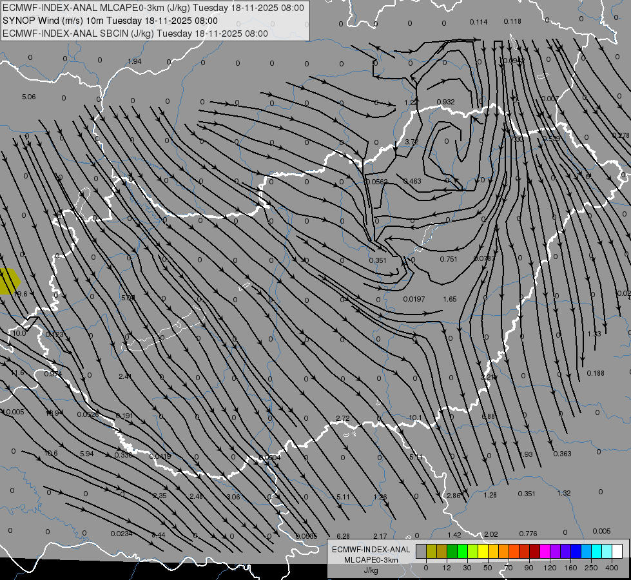The height and width of the screenshot is (580, 631).
Task: Click the '1.65' grid value
Action: pyautogui.click(x=449, y=299)
